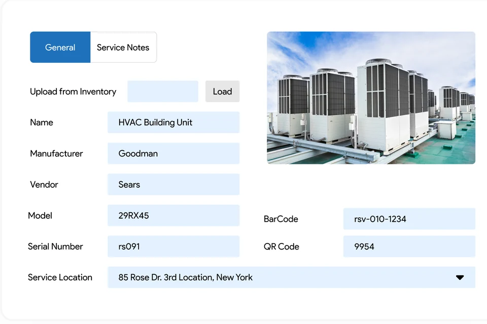The image size is (487, 324).
Task: Click the Manufacturer label
Action: pyautogui.click(x=56, y=153)
